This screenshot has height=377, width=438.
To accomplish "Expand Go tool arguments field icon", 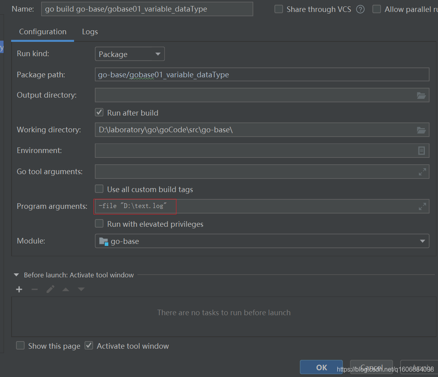I will tap(422, 172).
